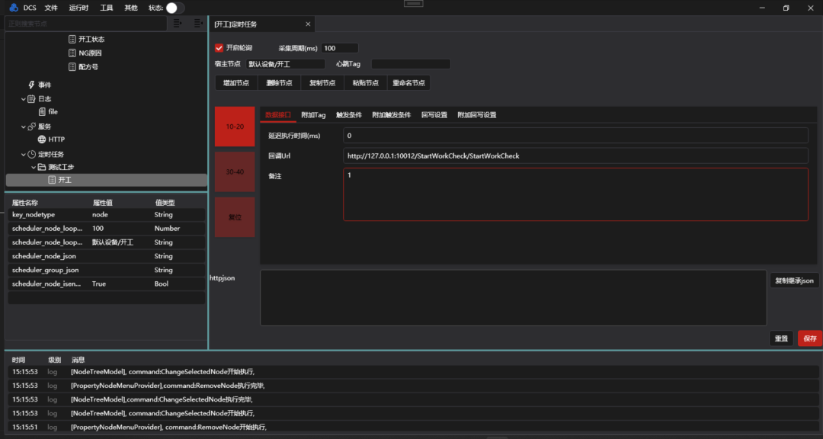Viewport: 823px width, 439px height.
Task: Click the link icon beside 服务
Action: tap(31, 127)
